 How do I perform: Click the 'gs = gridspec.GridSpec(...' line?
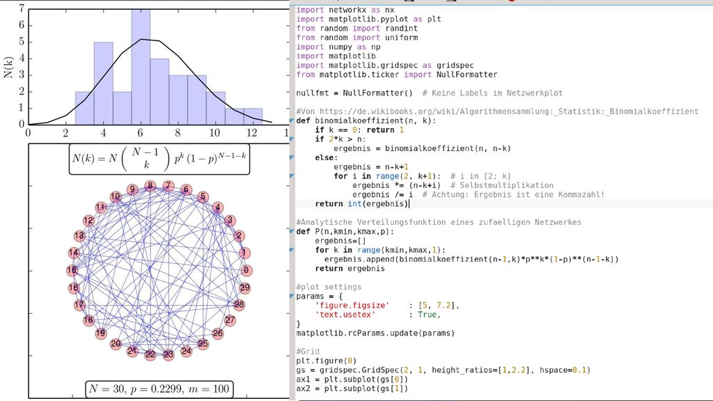tap(444, 370)
